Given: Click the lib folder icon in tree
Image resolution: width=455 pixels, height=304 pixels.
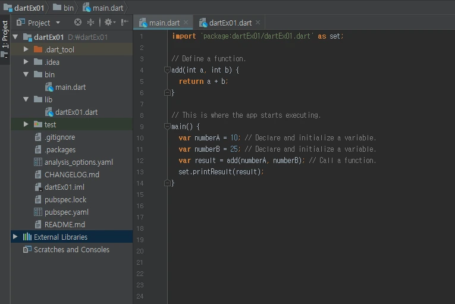Looking at the screenshot, I should click(38, 99).
